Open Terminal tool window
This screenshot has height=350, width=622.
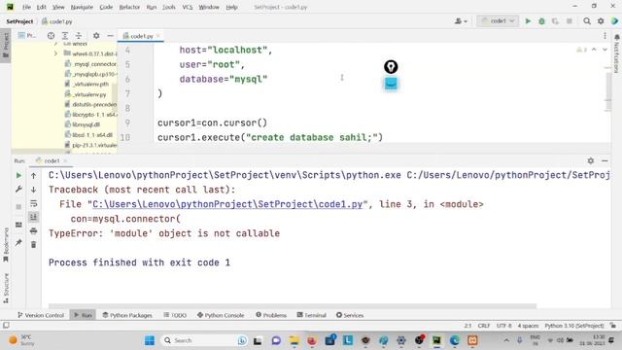coord(311,315)
